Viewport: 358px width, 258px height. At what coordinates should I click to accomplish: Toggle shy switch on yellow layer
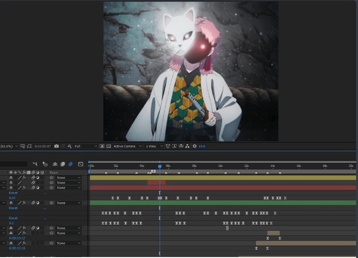point(11,178)
